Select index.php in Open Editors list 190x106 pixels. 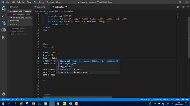20,18
